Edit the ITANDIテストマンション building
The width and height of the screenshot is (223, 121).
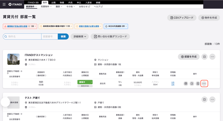pyautogui.click(x=204, y=57)
